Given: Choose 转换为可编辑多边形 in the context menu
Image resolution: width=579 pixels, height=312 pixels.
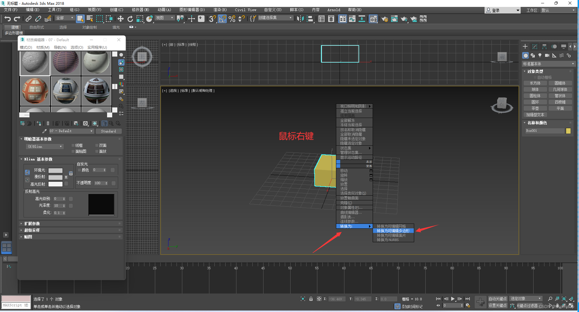Looking at the screenshot, I should [x=393, y=231].
